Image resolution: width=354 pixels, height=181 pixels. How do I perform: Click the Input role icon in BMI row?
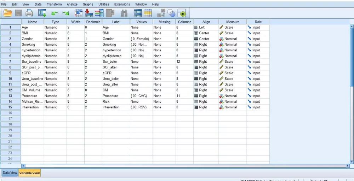point(249,33)
